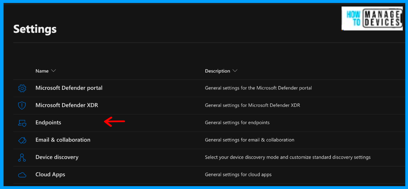The image size is (408, 189).
Task: Open the Endpoints settings
Action: pyautogui.click(x=48, y=123)
